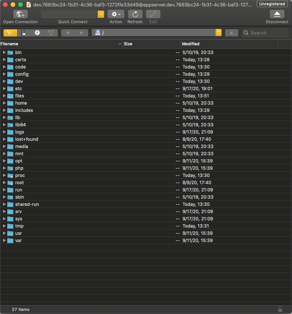Expand the logs folder

[4, 132]
